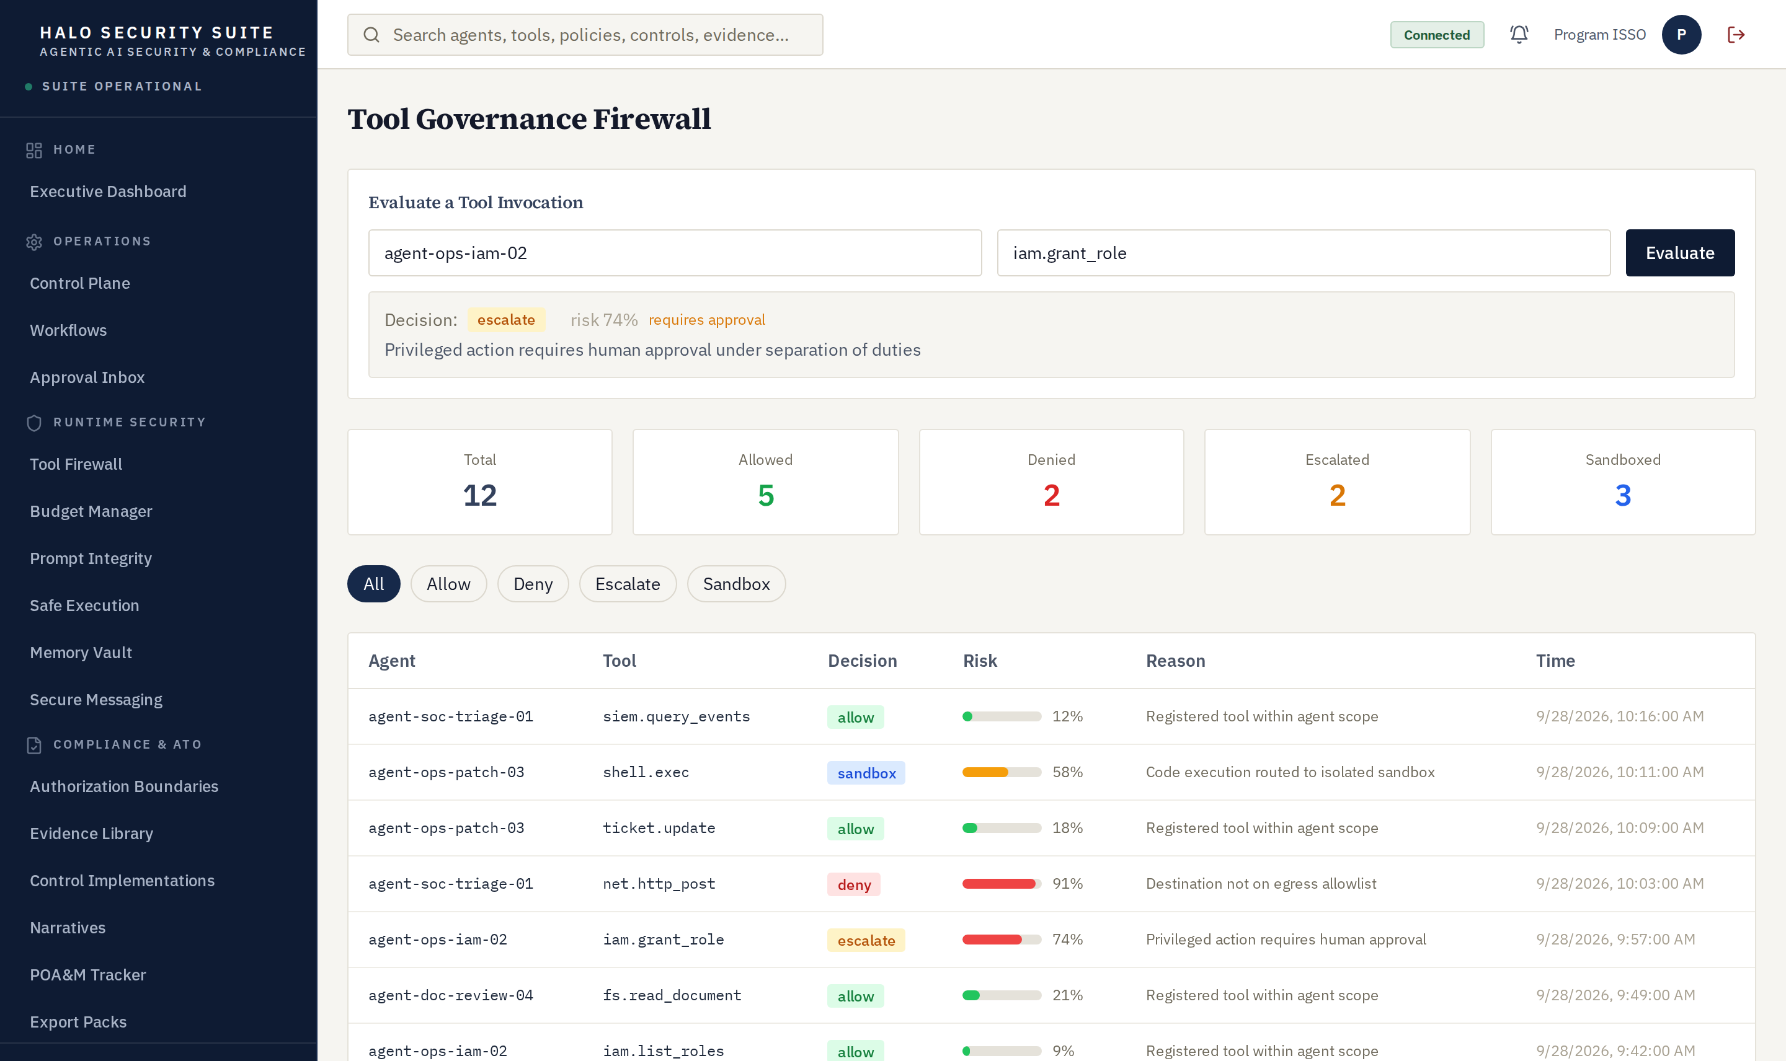This screenshot has height=1061, width=1786.
Task: Click the Connected status badge
Action: [1436, 34]
